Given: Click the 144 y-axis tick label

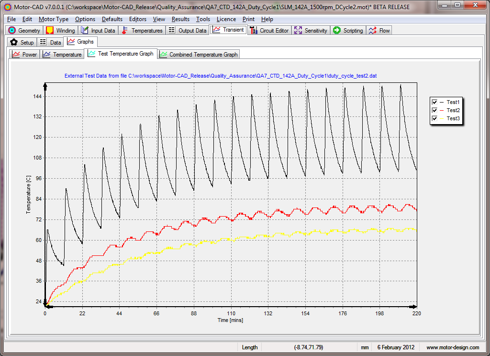Looking at the screenshot, I should [37, 96].
